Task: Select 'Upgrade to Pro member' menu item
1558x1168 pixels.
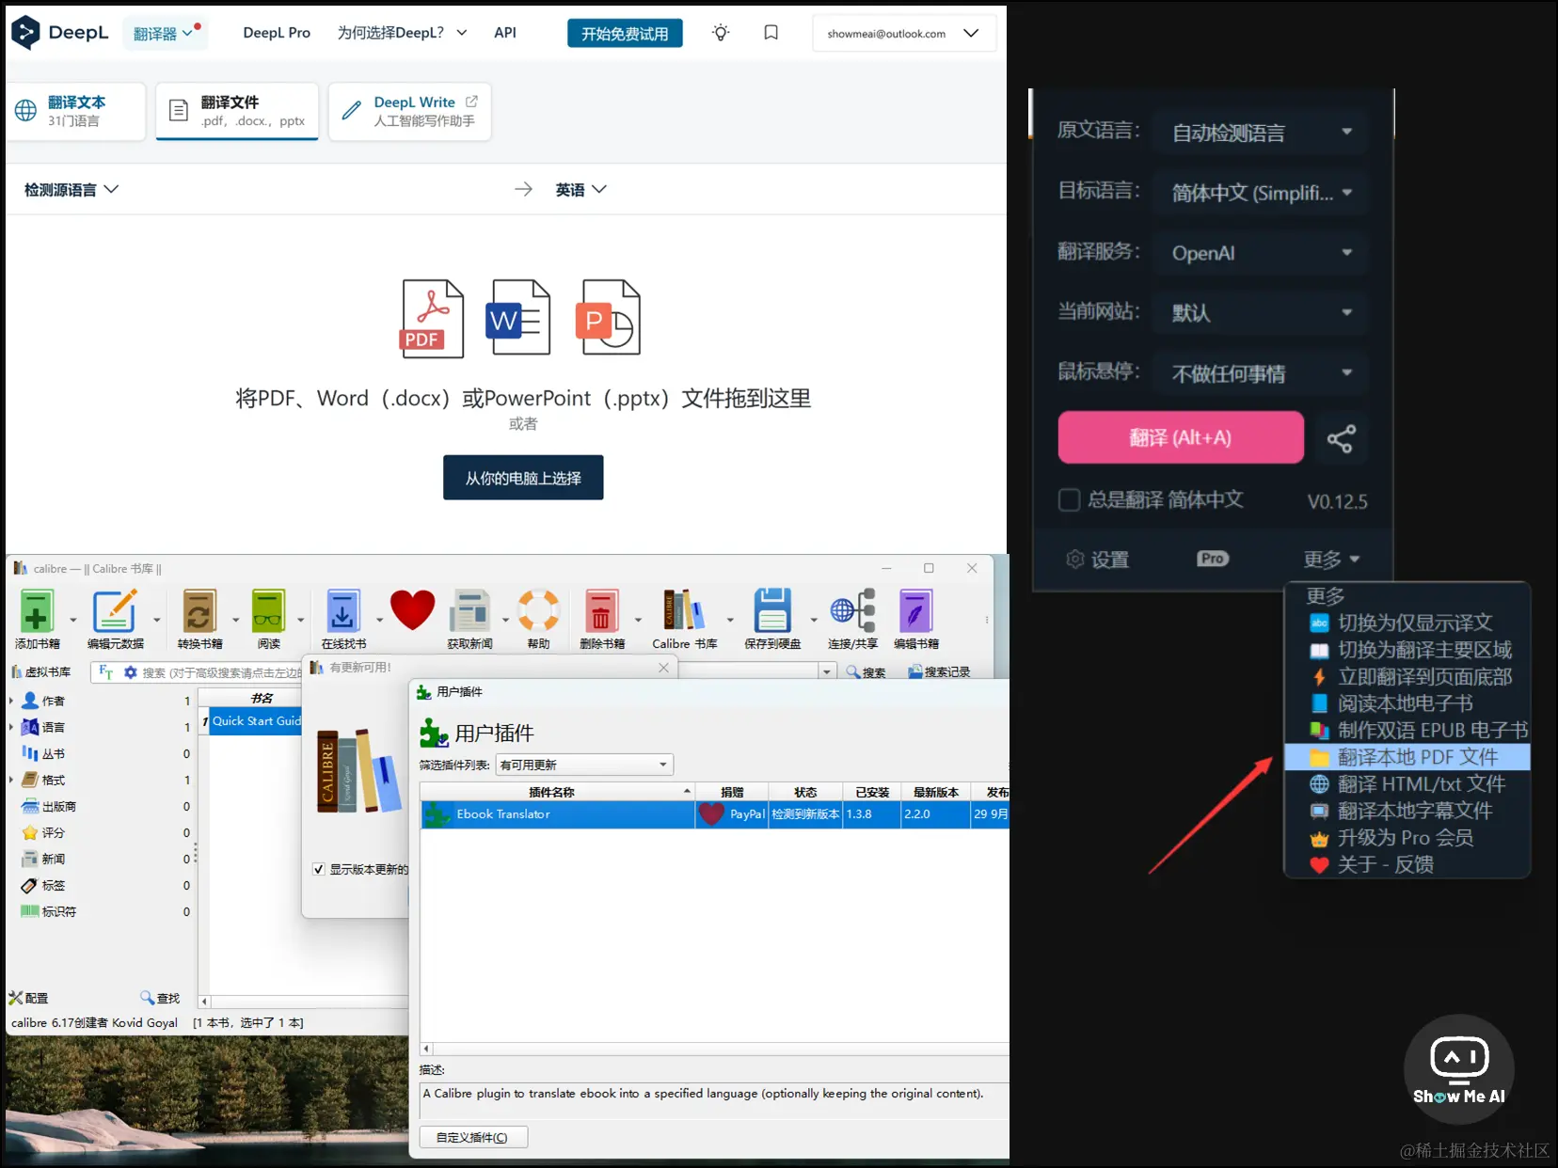Action: 1407,838
